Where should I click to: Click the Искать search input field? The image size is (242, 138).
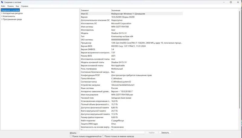coord(112,133)
